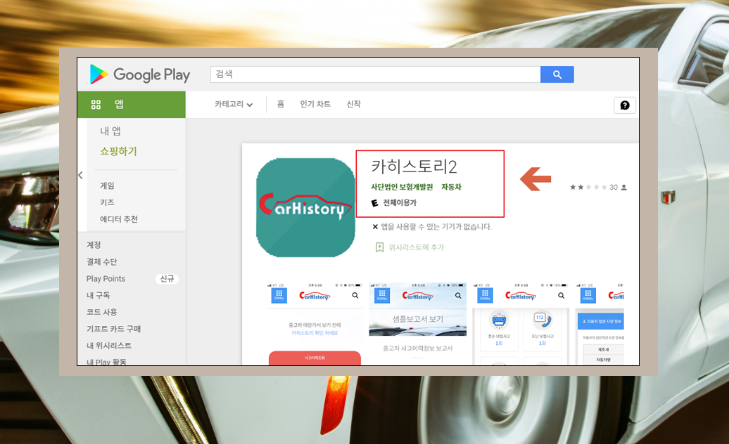Click the 검색 search input field
This screenshot has width=729, height=444.
click(x=375, y=74)
